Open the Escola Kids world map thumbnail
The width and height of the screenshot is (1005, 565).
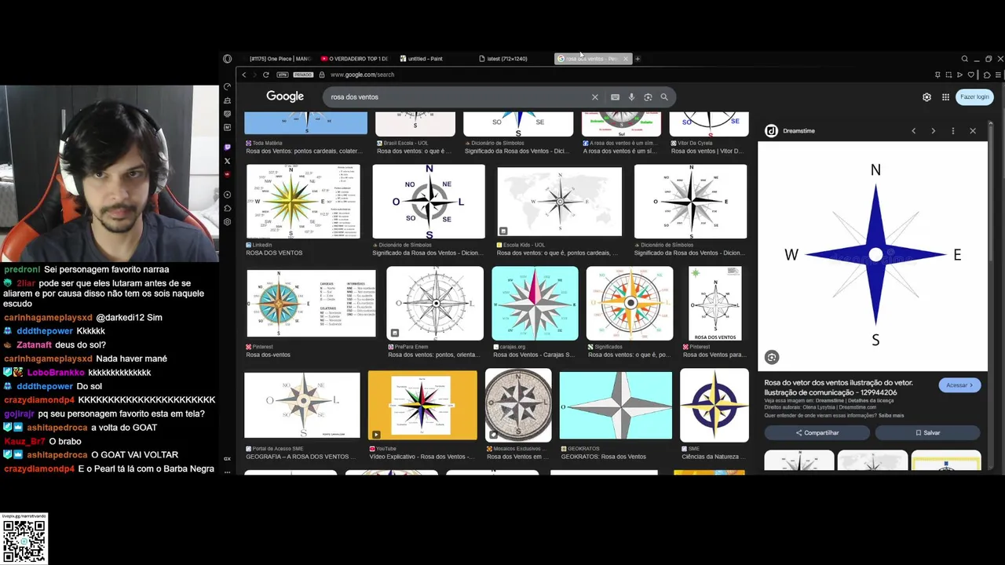[559, 201]
